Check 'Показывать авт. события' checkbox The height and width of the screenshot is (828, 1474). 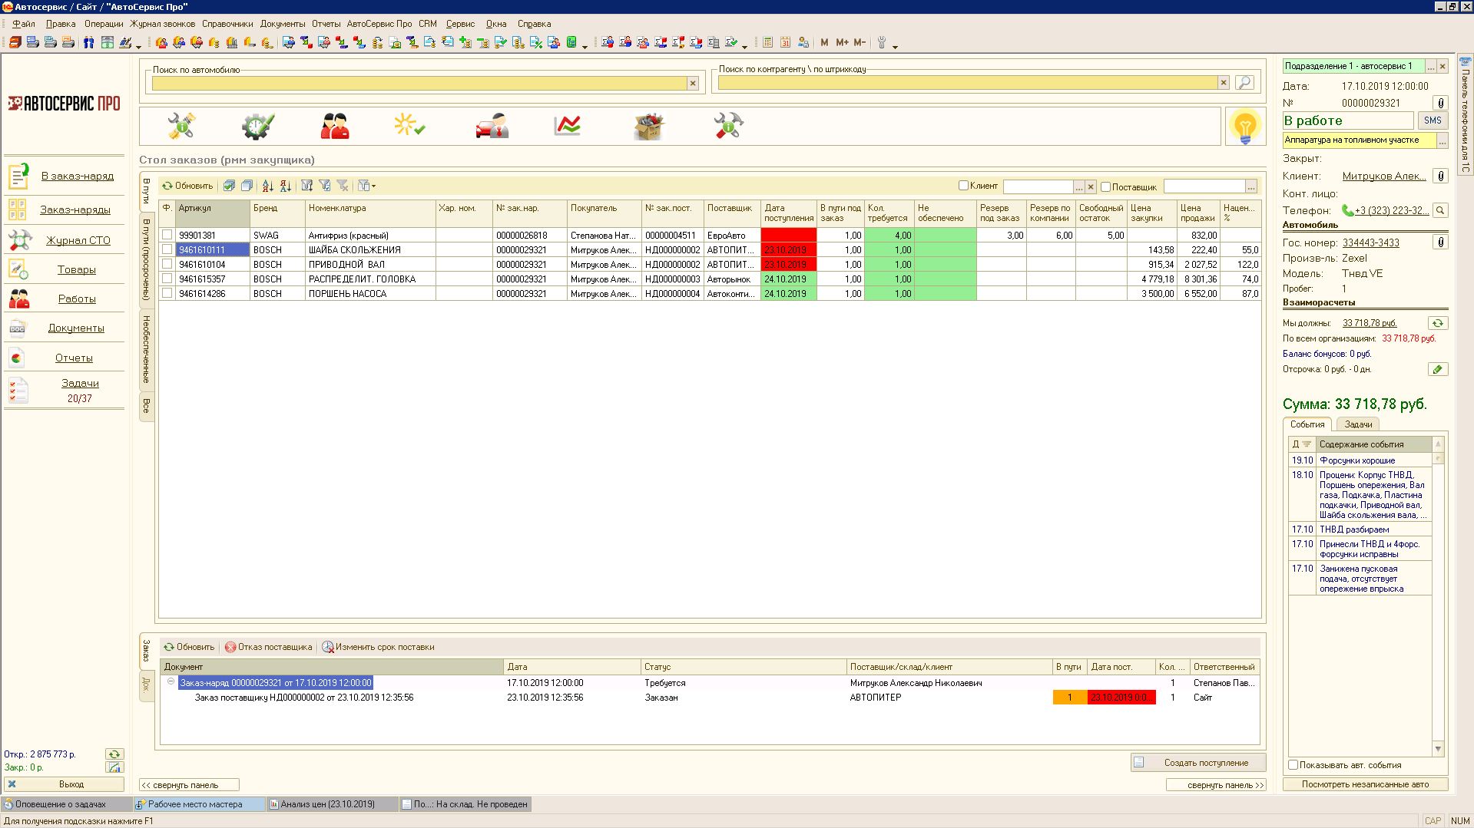[x=1293, y=765]
